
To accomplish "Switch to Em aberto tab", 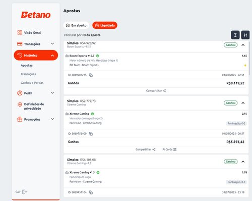I will coord(76,25).
